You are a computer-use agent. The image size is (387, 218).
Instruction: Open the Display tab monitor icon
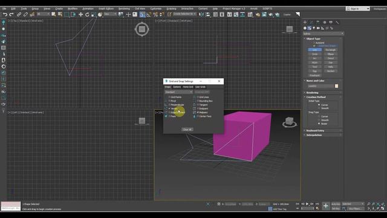331,22
